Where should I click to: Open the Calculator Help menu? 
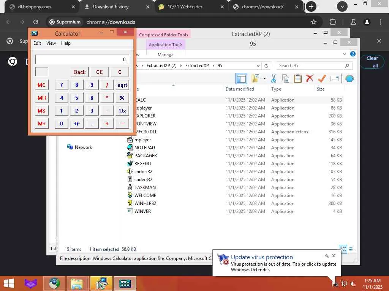[66, 43]
